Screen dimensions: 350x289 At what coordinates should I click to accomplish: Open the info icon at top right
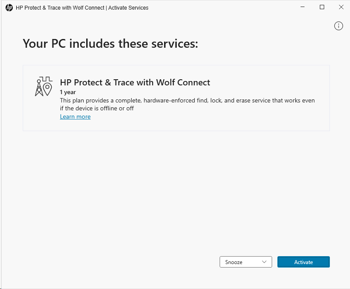click(338, 26)
